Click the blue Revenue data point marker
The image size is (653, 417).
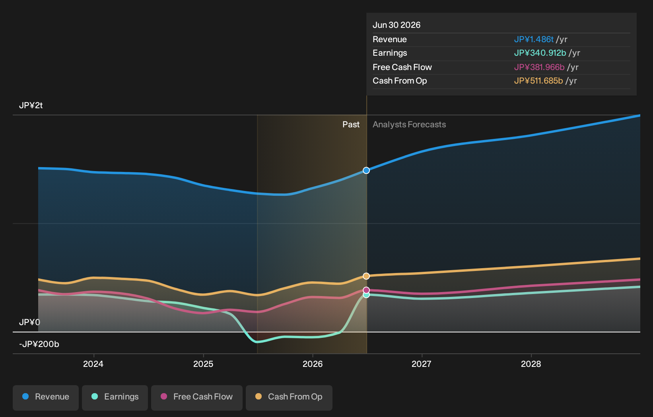(x=366, y=170)
